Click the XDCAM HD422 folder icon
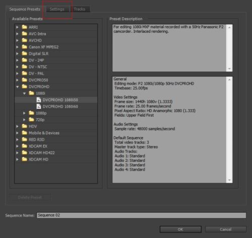The image size is (252, 238). [x=25, y=152]
